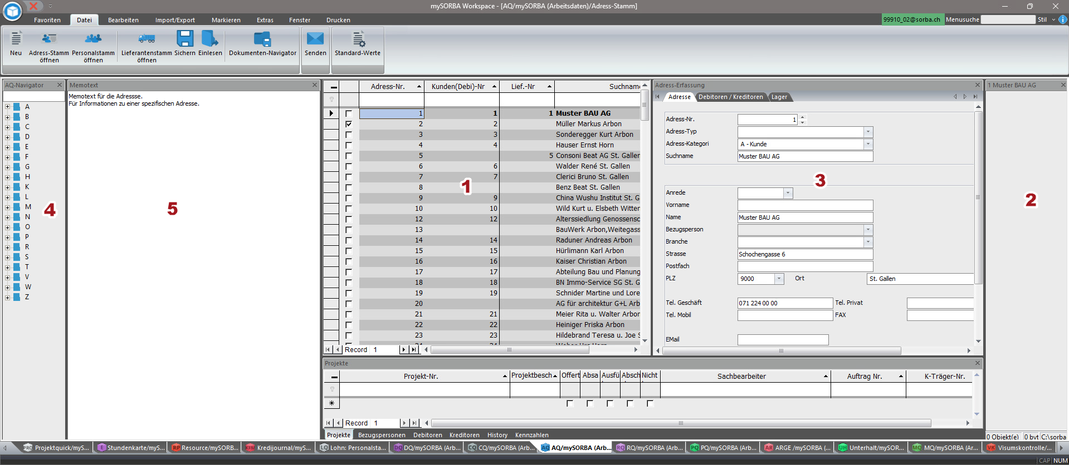This screenshot has height=465, width=1069.
Task: Close the AQ-Navigator panel
Action: coord(60,85)
